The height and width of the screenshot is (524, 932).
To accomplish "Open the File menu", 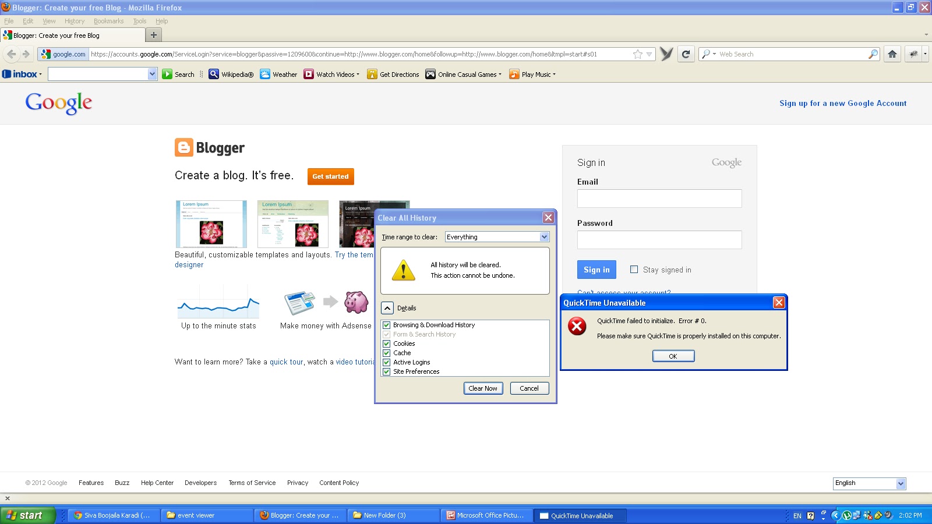I will (x=9, y=21).
